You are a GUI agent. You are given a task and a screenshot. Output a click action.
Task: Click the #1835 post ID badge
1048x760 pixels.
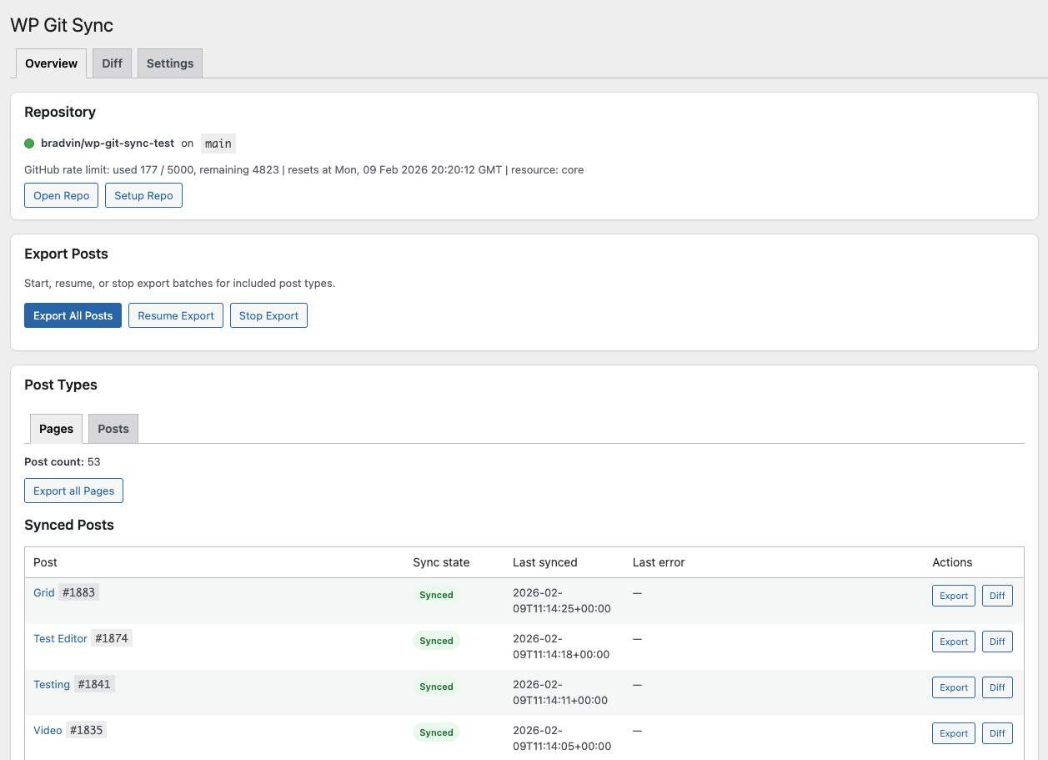point(86,730)
